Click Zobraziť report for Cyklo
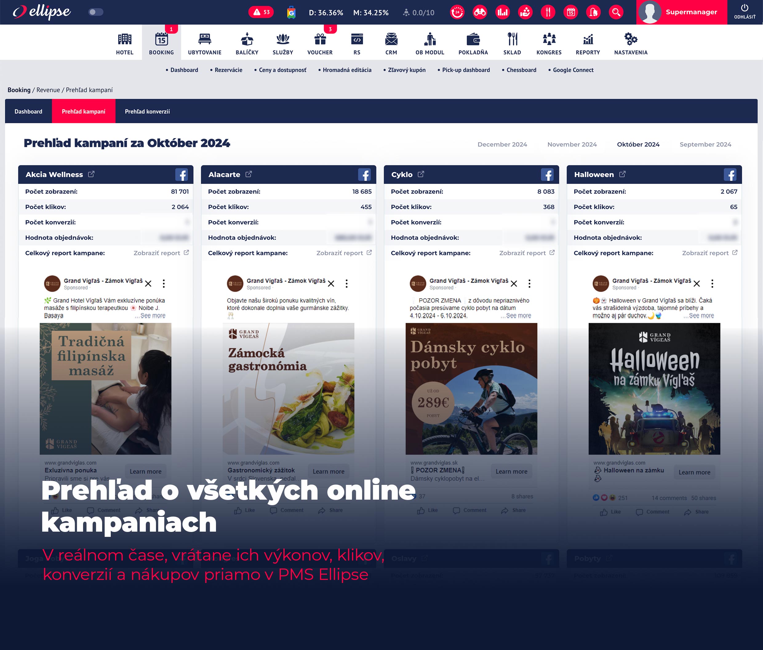 [527, 253]
